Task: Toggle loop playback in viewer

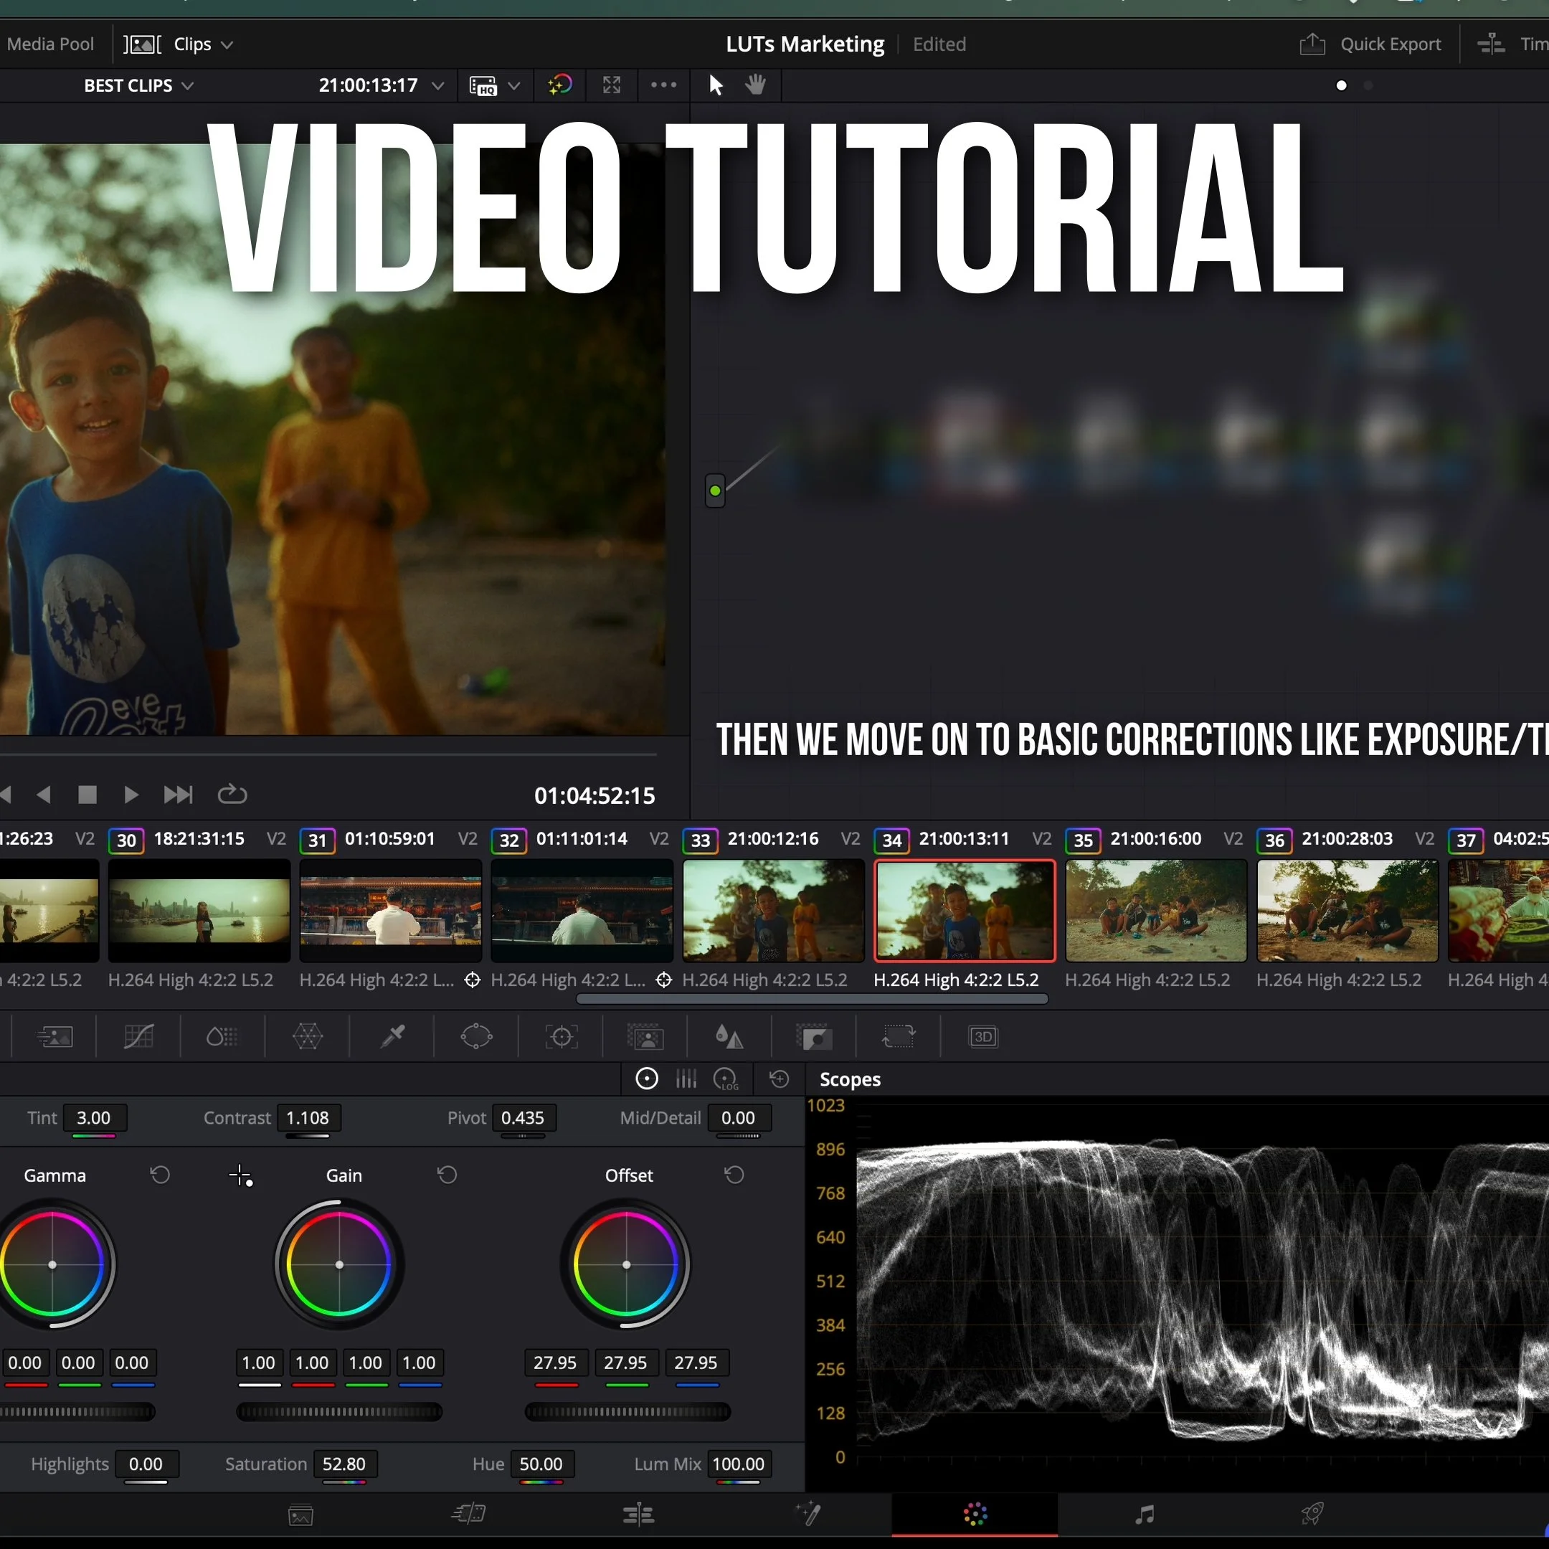Action: click(x=232, y=795)
